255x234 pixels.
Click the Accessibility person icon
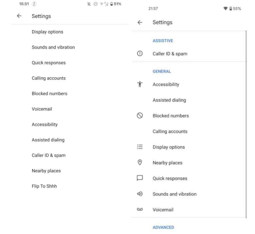coord(140,84)
